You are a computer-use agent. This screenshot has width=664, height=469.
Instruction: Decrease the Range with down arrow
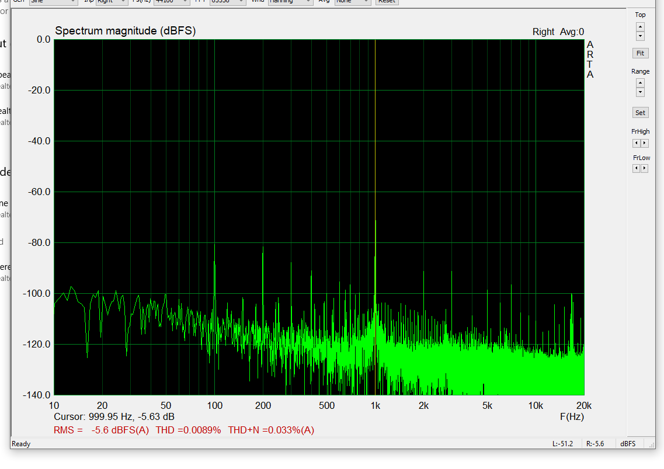click(x=640, y=92)
